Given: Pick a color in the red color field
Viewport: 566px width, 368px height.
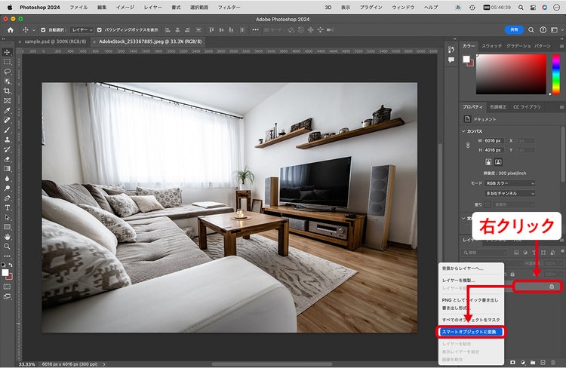Looking at the screenshot, I should coord(511,75).
